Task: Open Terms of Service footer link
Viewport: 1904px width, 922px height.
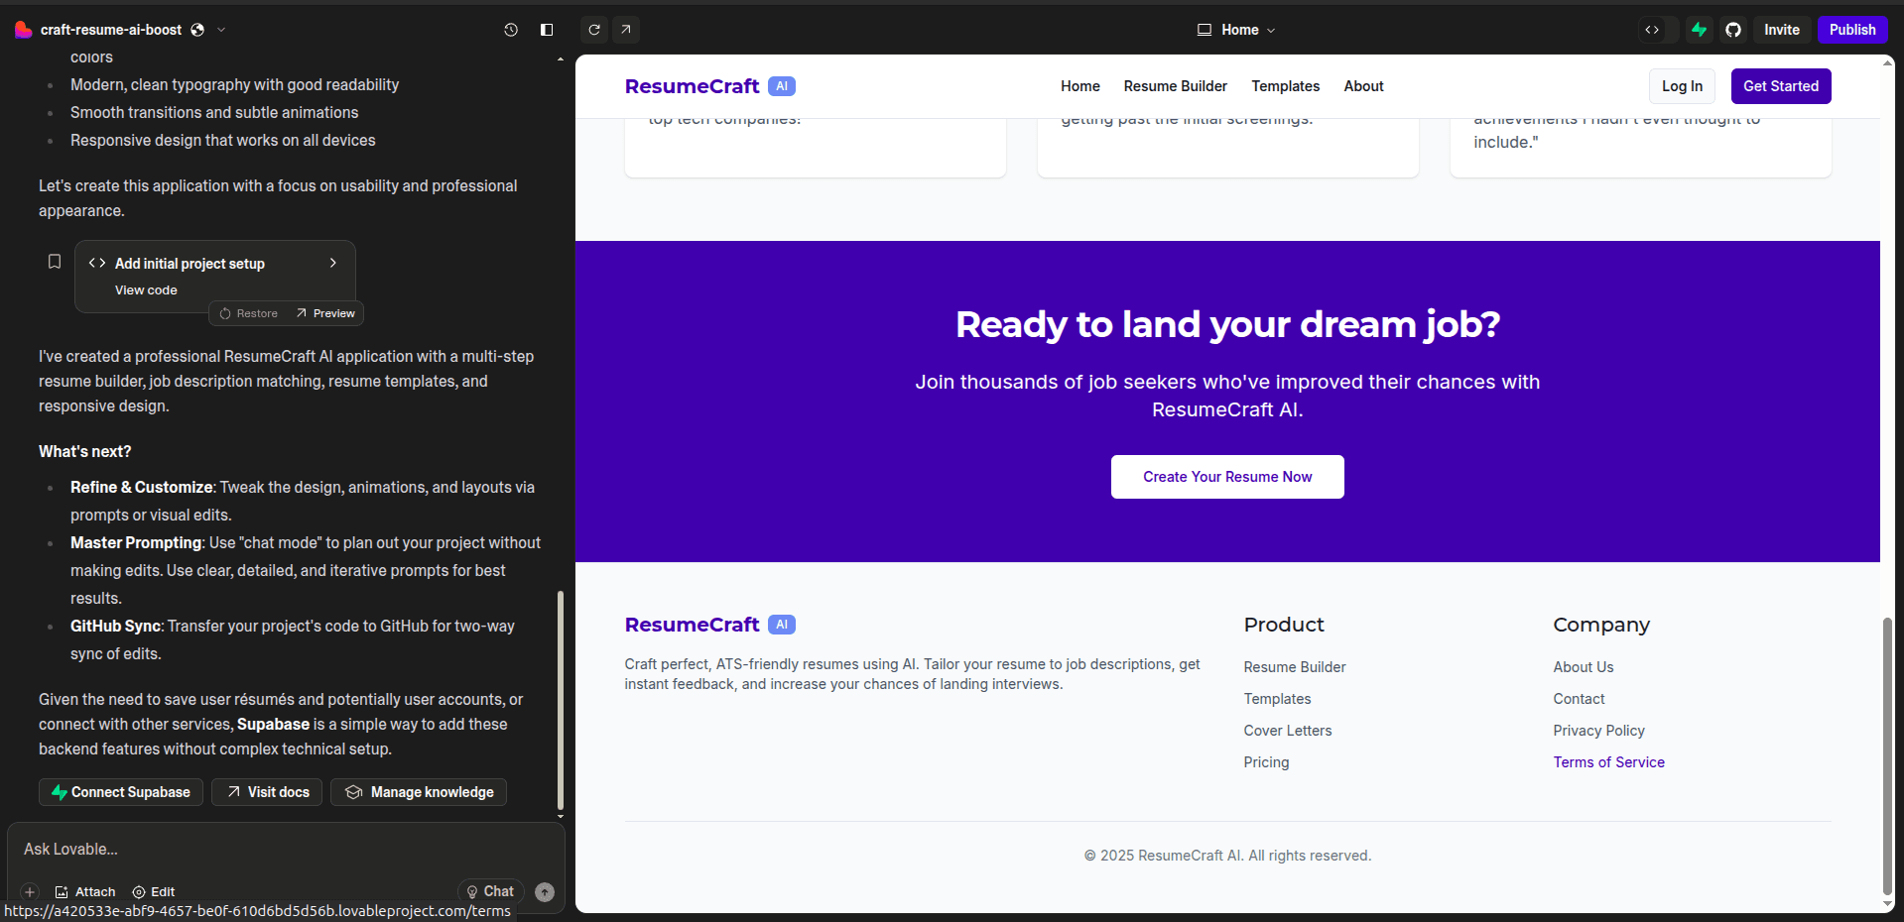Action: click(x=1608, y=762)
